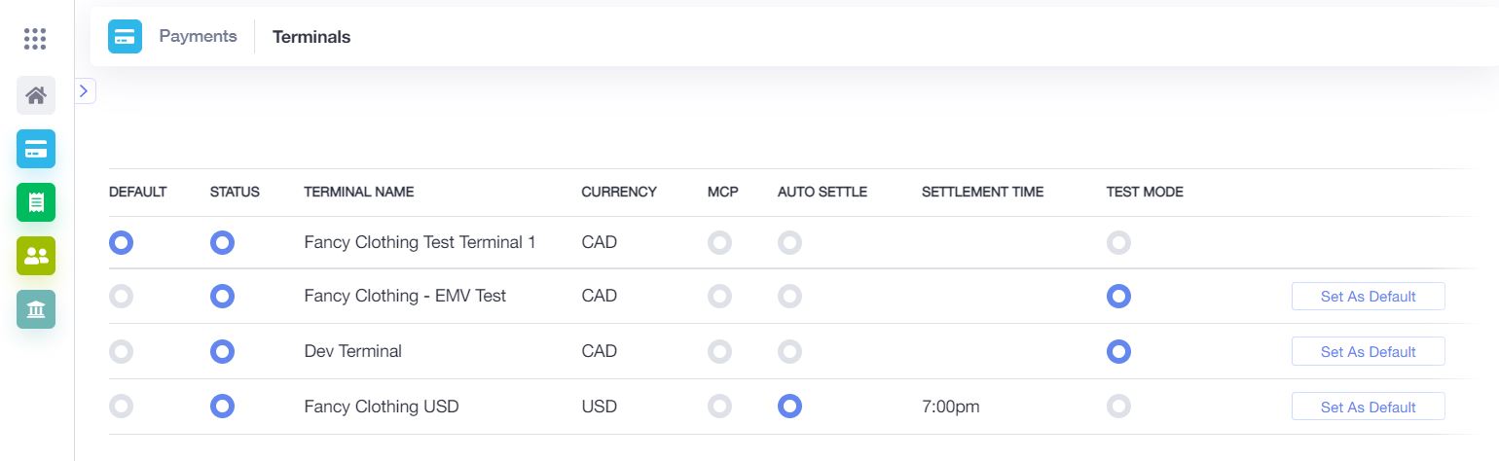This screenshot has width=1499, height=461.
Task: Set Fancy Clothing USD as default terminal
Action: click(1368, 407)
